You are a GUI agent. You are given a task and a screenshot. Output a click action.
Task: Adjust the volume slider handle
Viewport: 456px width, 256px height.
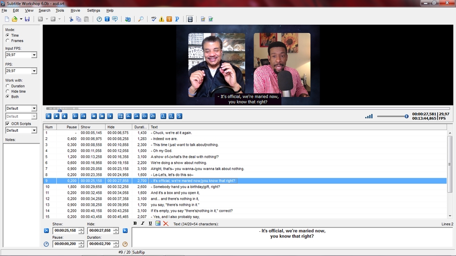point(406,116)
